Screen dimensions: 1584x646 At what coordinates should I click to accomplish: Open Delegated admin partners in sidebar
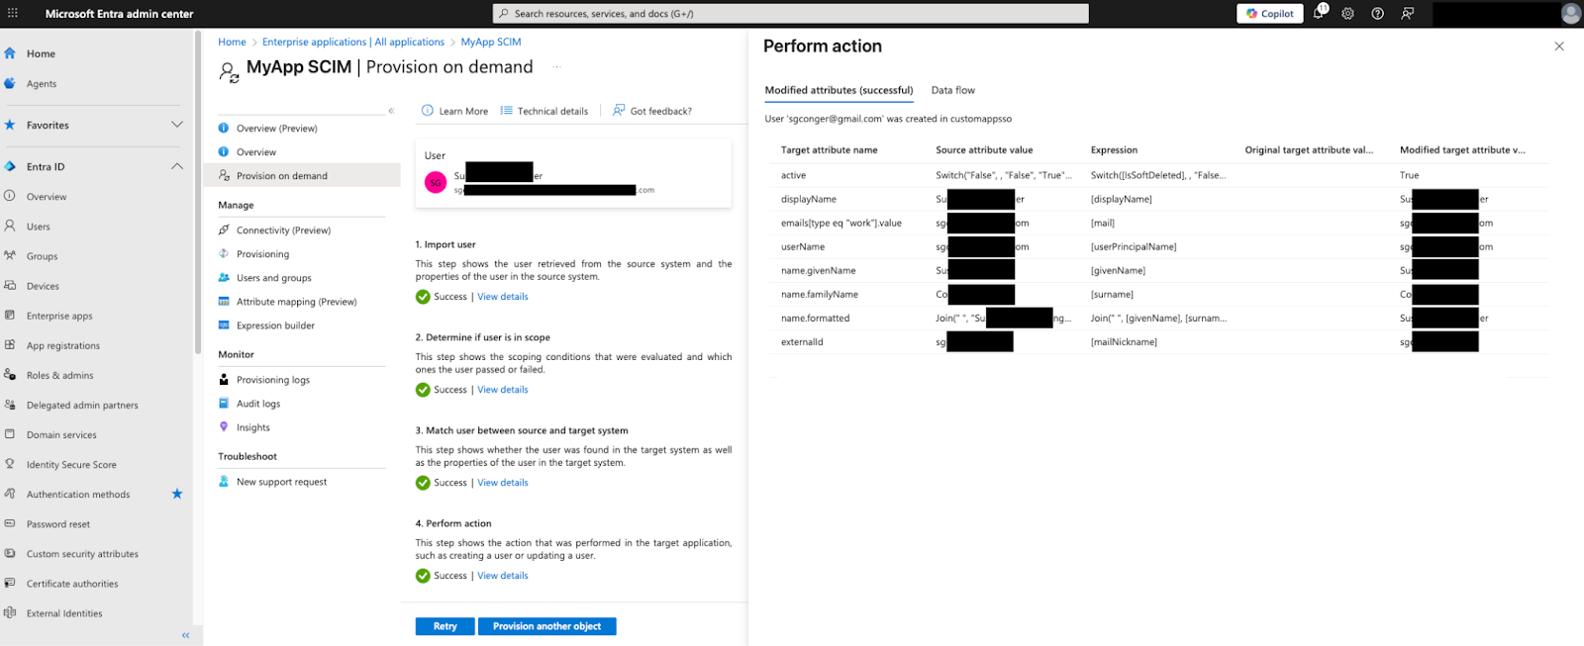point(82,405)
